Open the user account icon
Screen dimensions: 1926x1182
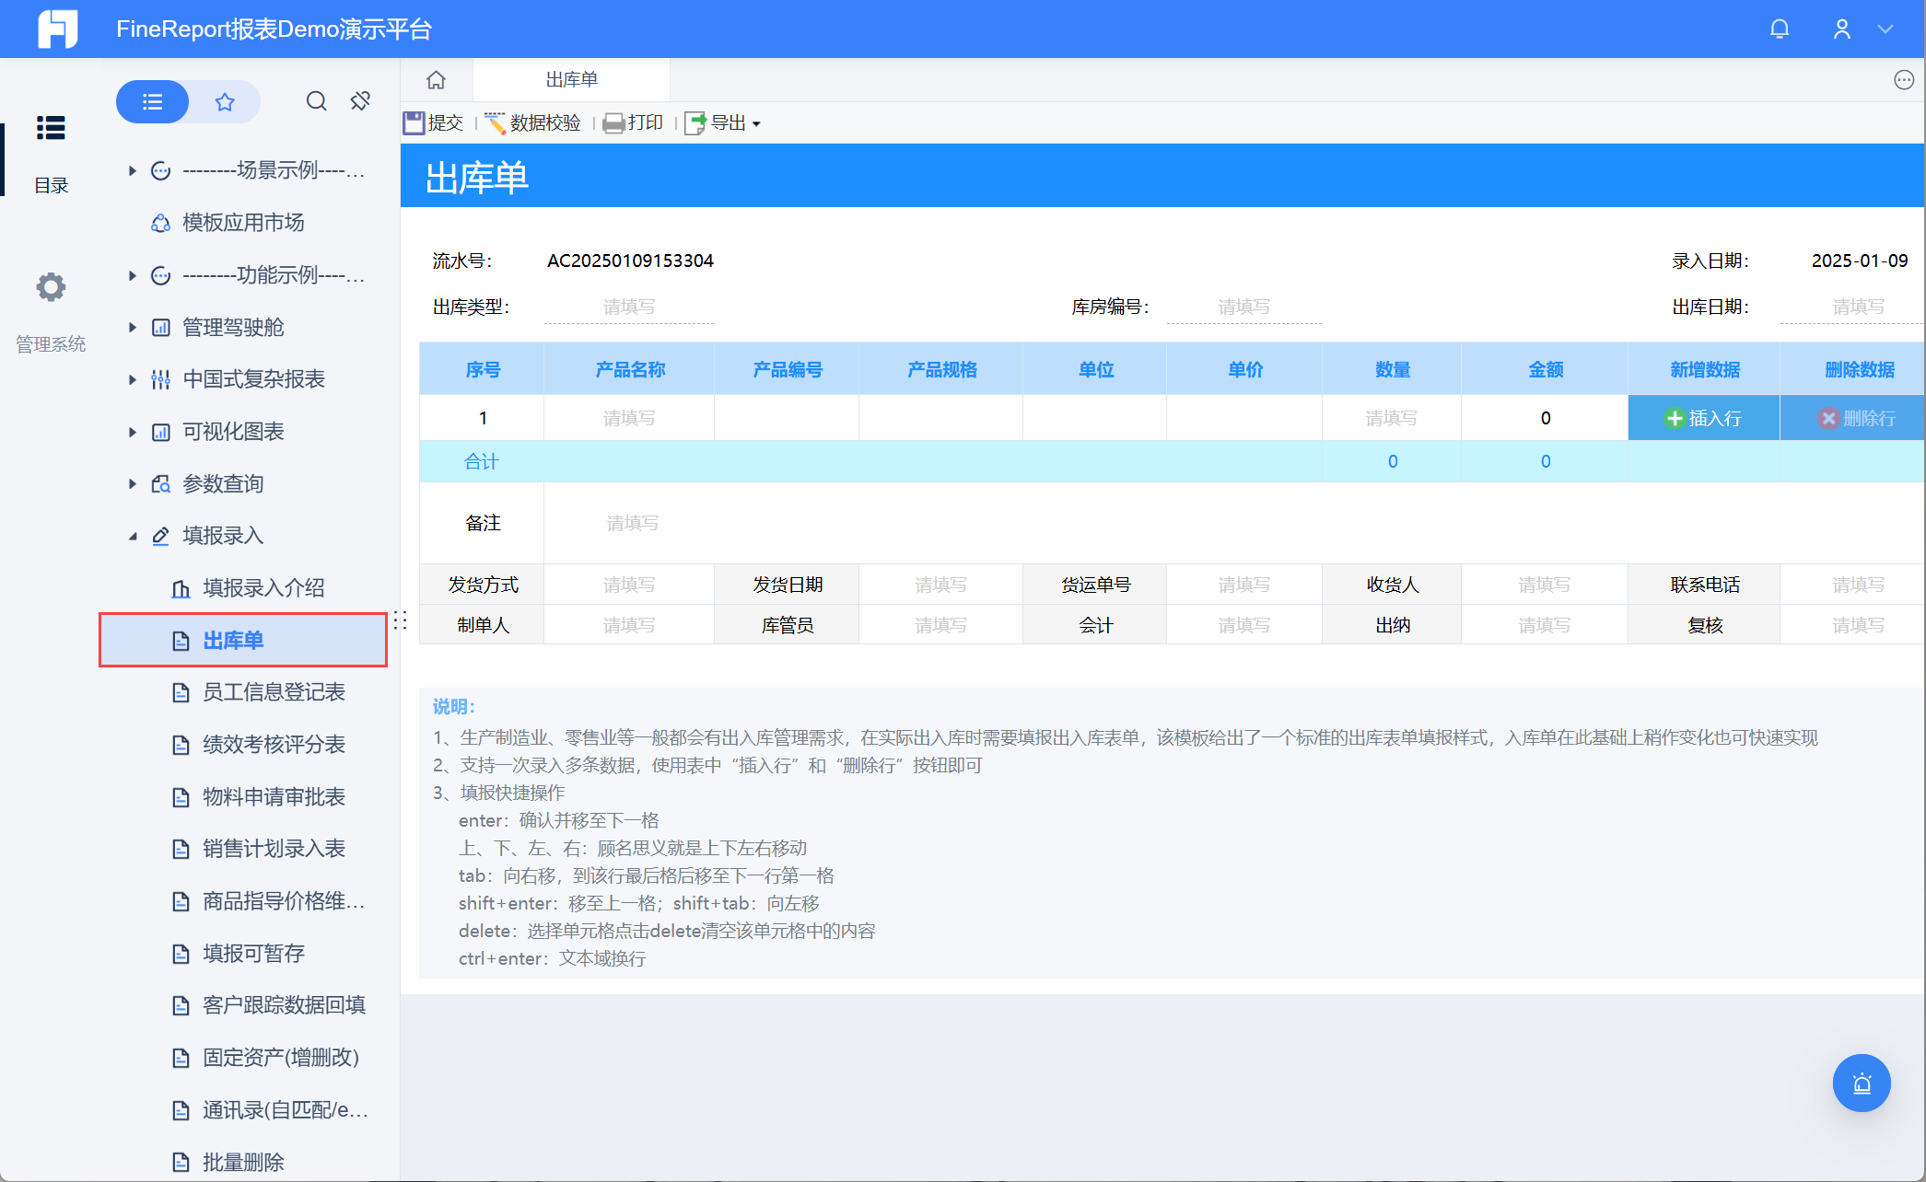tap(1841, 29)
